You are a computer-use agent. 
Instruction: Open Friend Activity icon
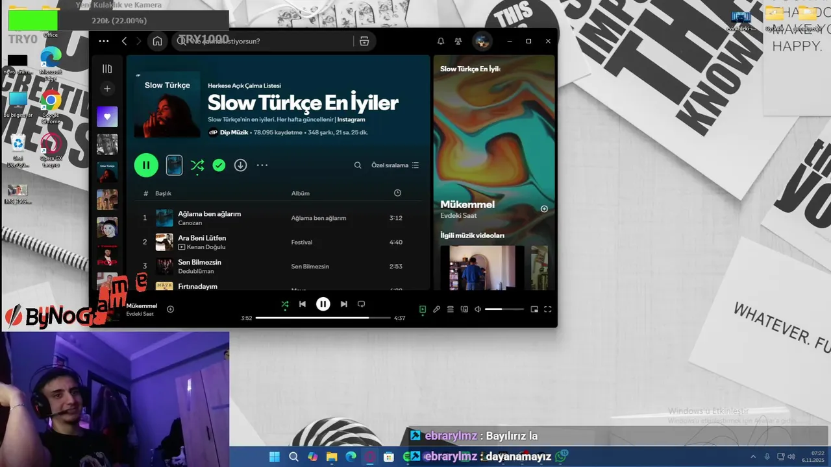coord(458,41)
